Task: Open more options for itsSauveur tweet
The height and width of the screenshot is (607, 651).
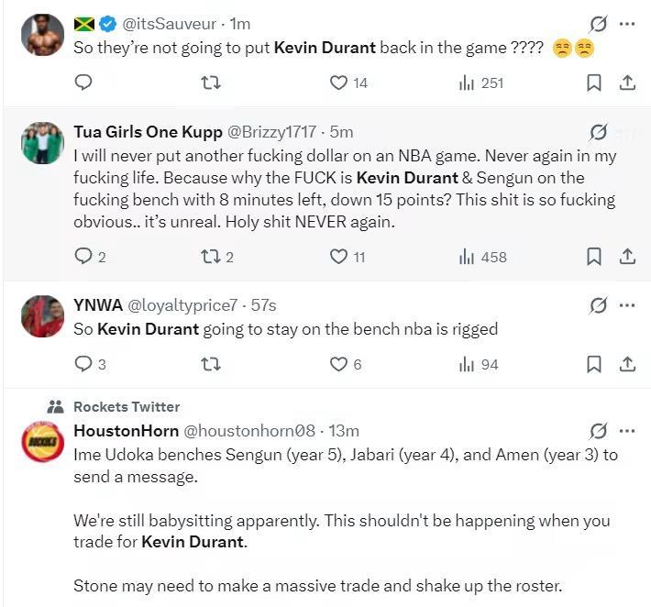Action: (627, 23)
